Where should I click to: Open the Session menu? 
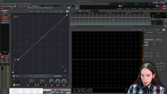[2, 4]
